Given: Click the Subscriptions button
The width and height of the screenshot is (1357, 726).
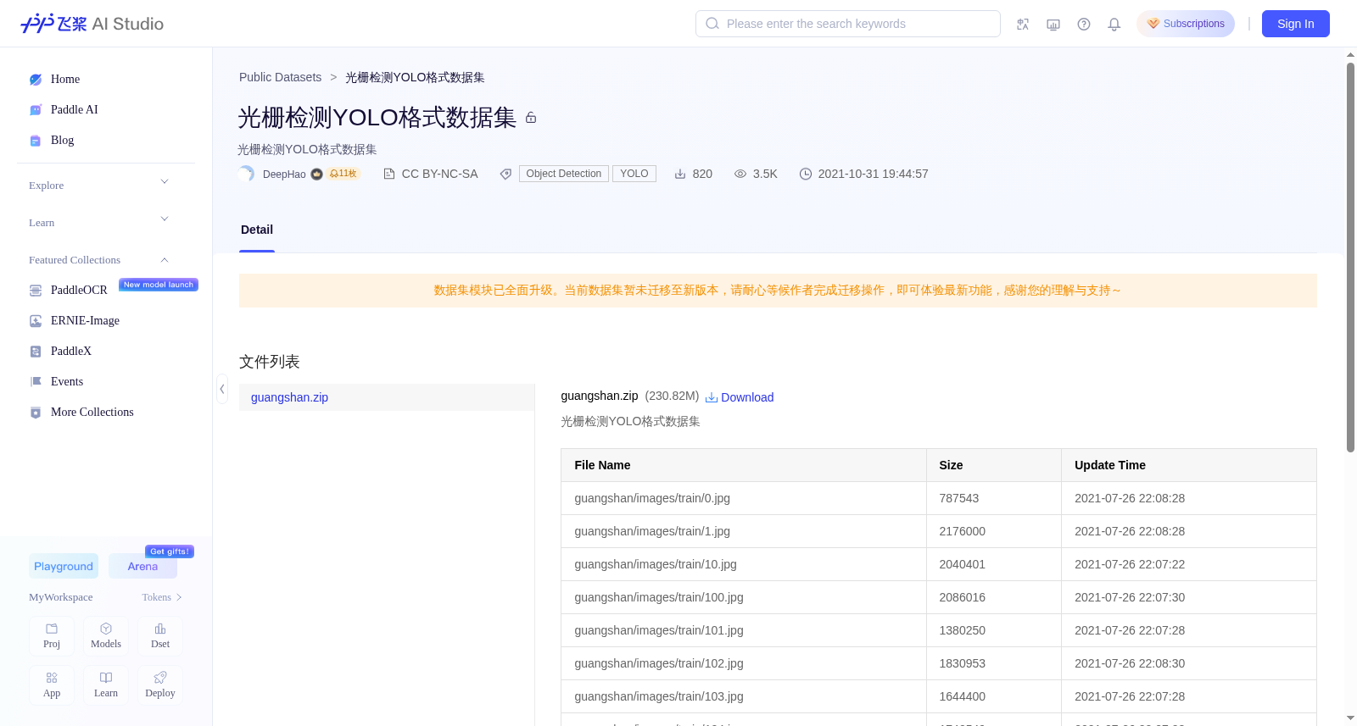Looking at the screenshot, I should (1186, 24).
